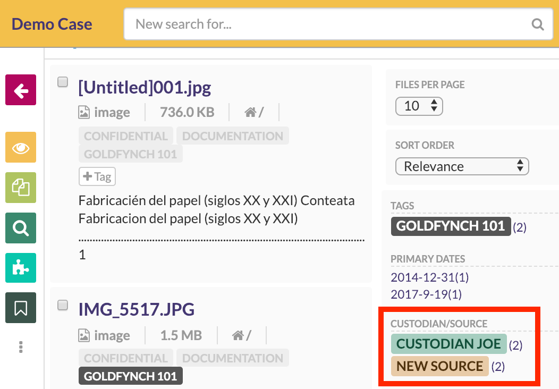Click the PRIMARY DATES section heading
Viewport: 559px width, 389px height.
[428, 259]
